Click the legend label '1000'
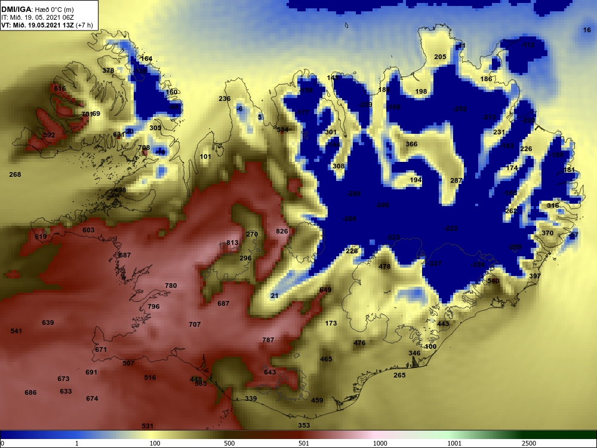Viewport: 597px width, 448px height. tap(380, 443)
